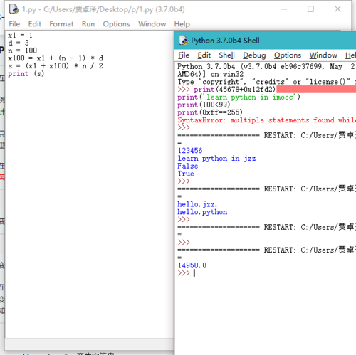Open the Edit menu in 1.py editor

[x=35, y=24]
